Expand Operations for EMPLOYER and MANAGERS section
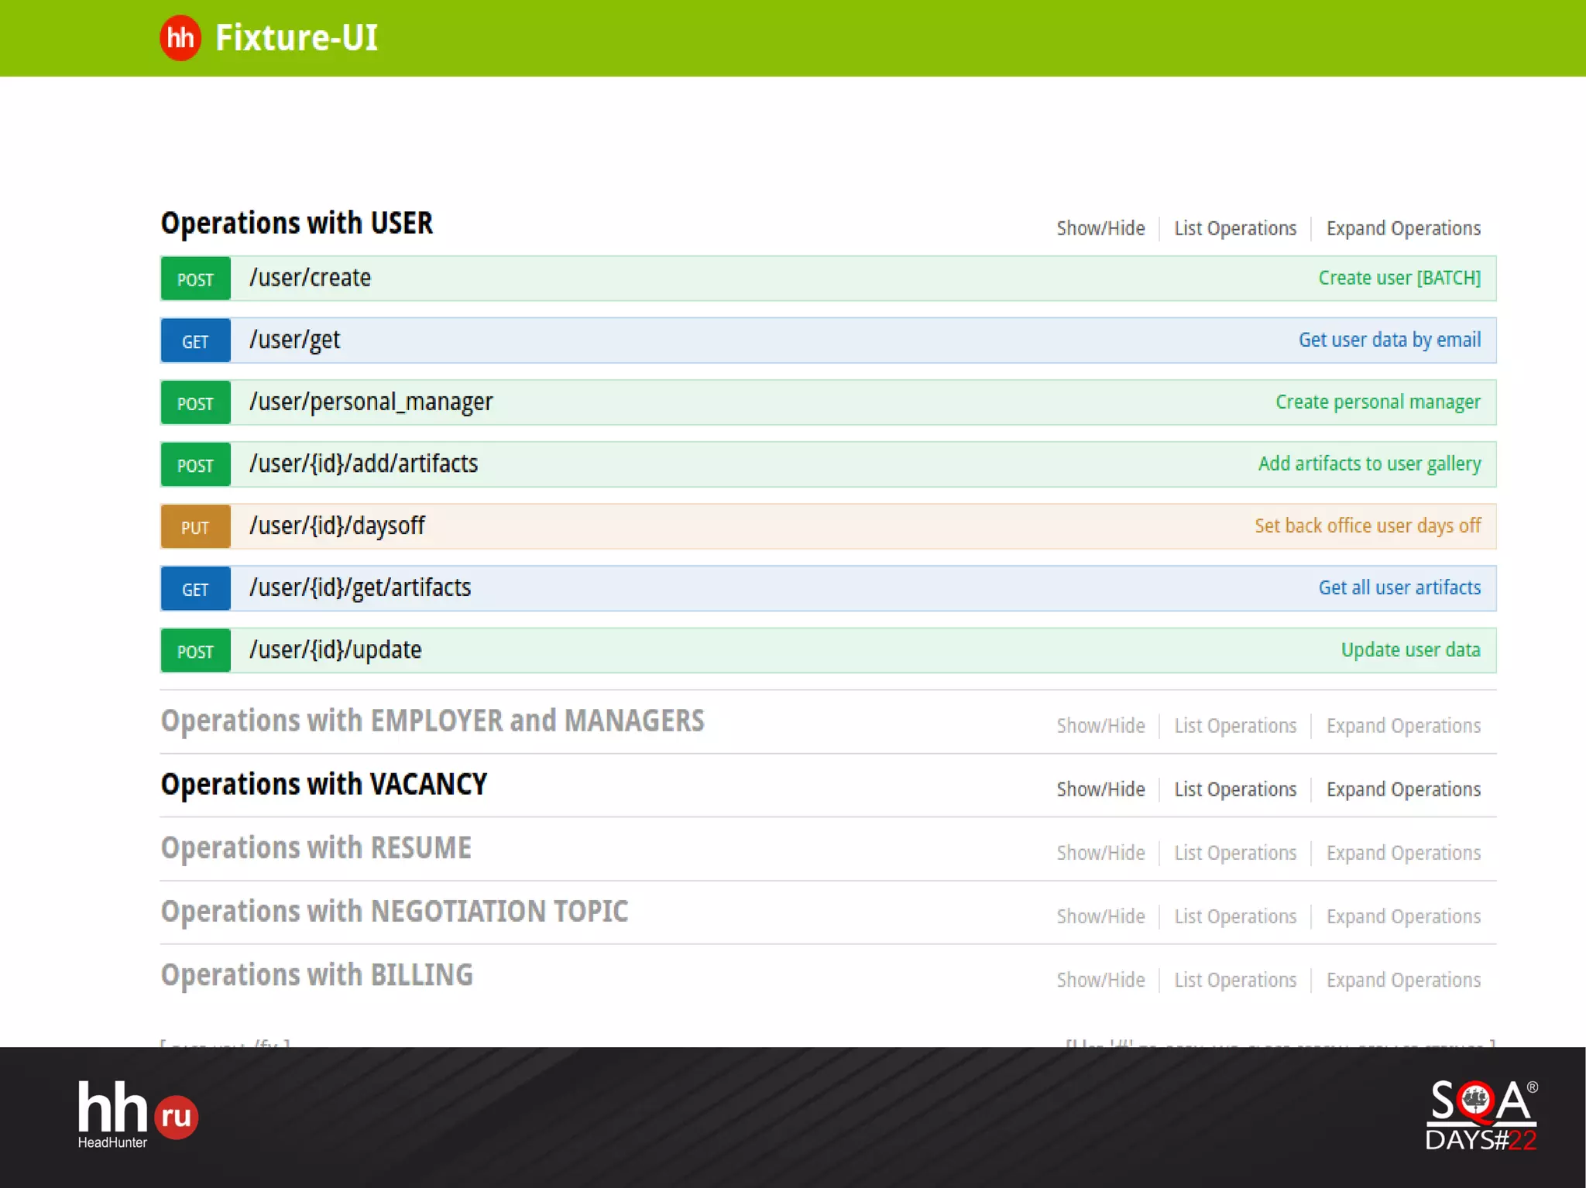This screenshot has height=1188, width=1586. click(1403, 726)
